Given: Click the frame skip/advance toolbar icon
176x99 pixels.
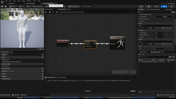Looking at the screenshot, I should tap(72, 6).
